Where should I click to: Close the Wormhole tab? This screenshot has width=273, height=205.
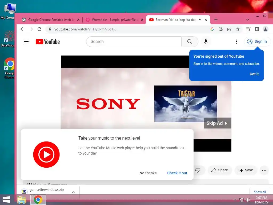[142, 20]
